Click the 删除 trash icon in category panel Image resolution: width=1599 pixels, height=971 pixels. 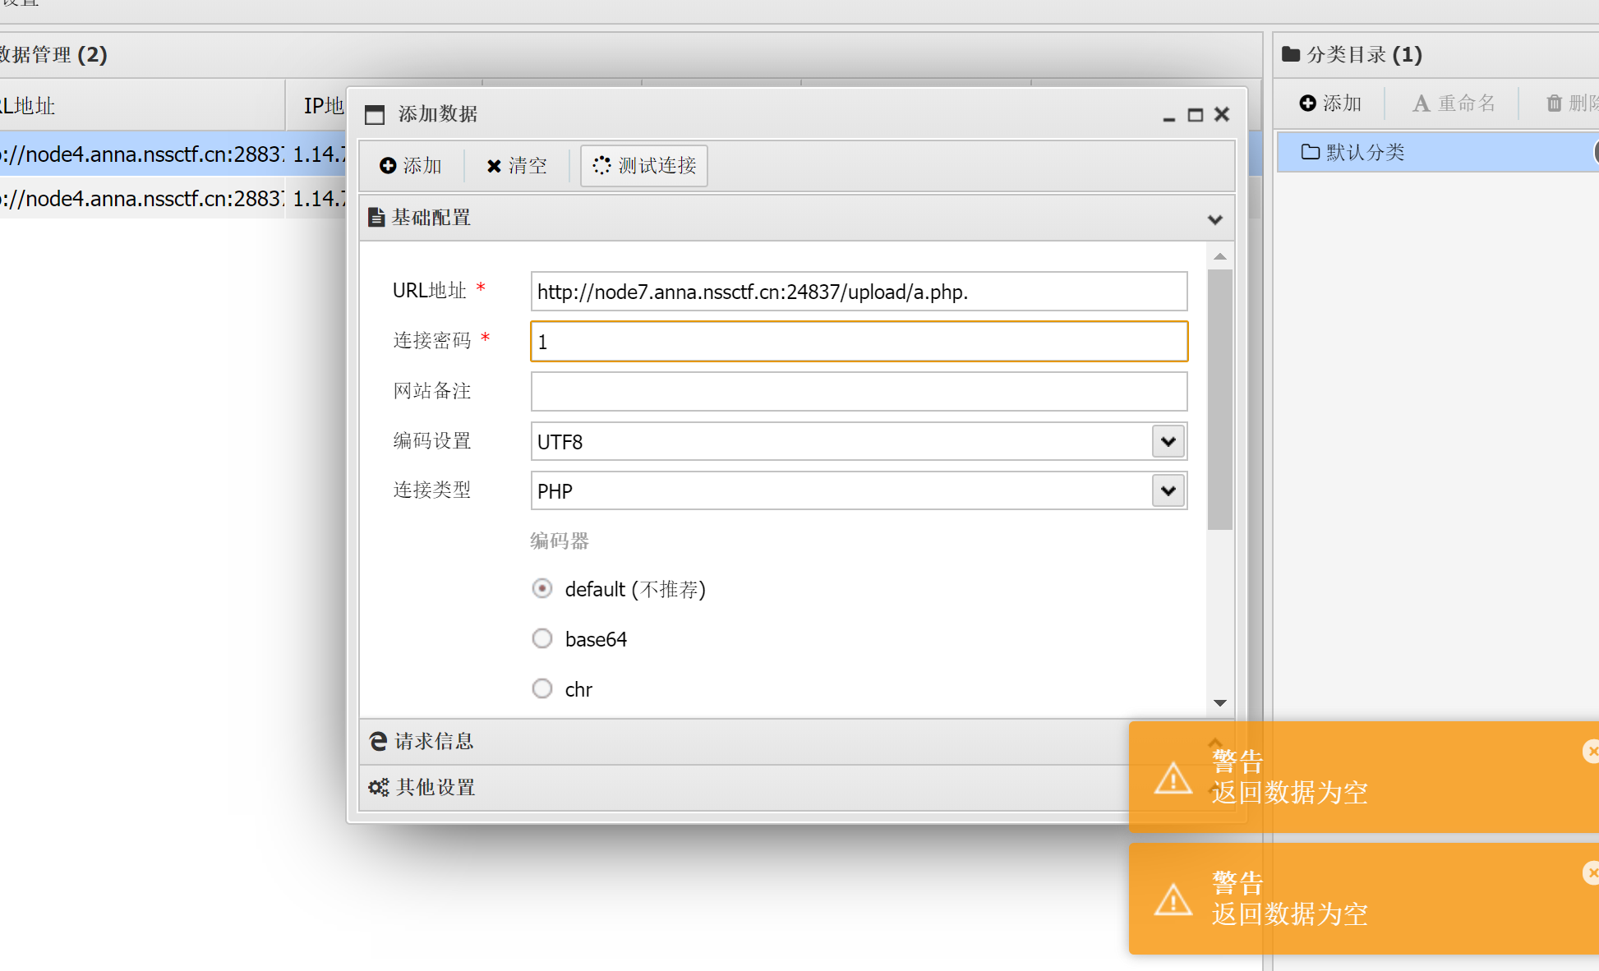coord(1554,104)
